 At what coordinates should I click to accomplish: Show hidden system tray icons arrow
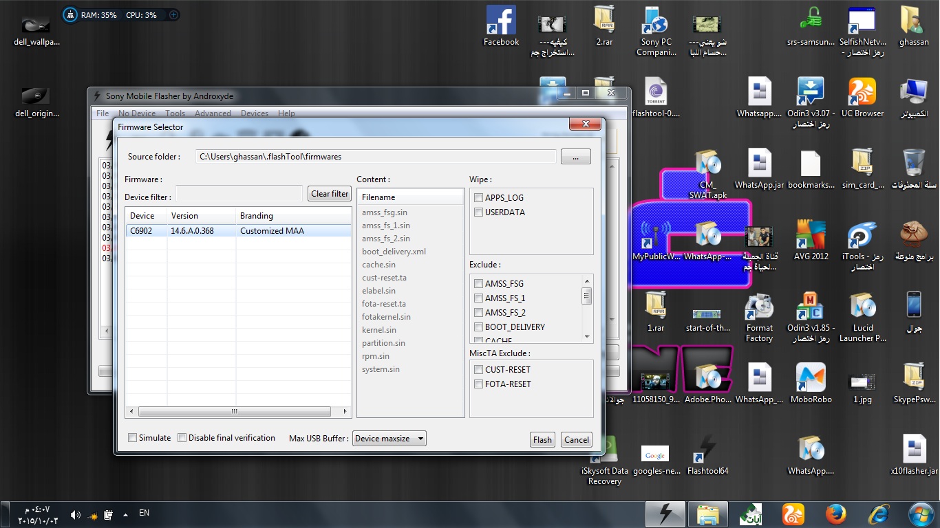(x=125, y=514)
